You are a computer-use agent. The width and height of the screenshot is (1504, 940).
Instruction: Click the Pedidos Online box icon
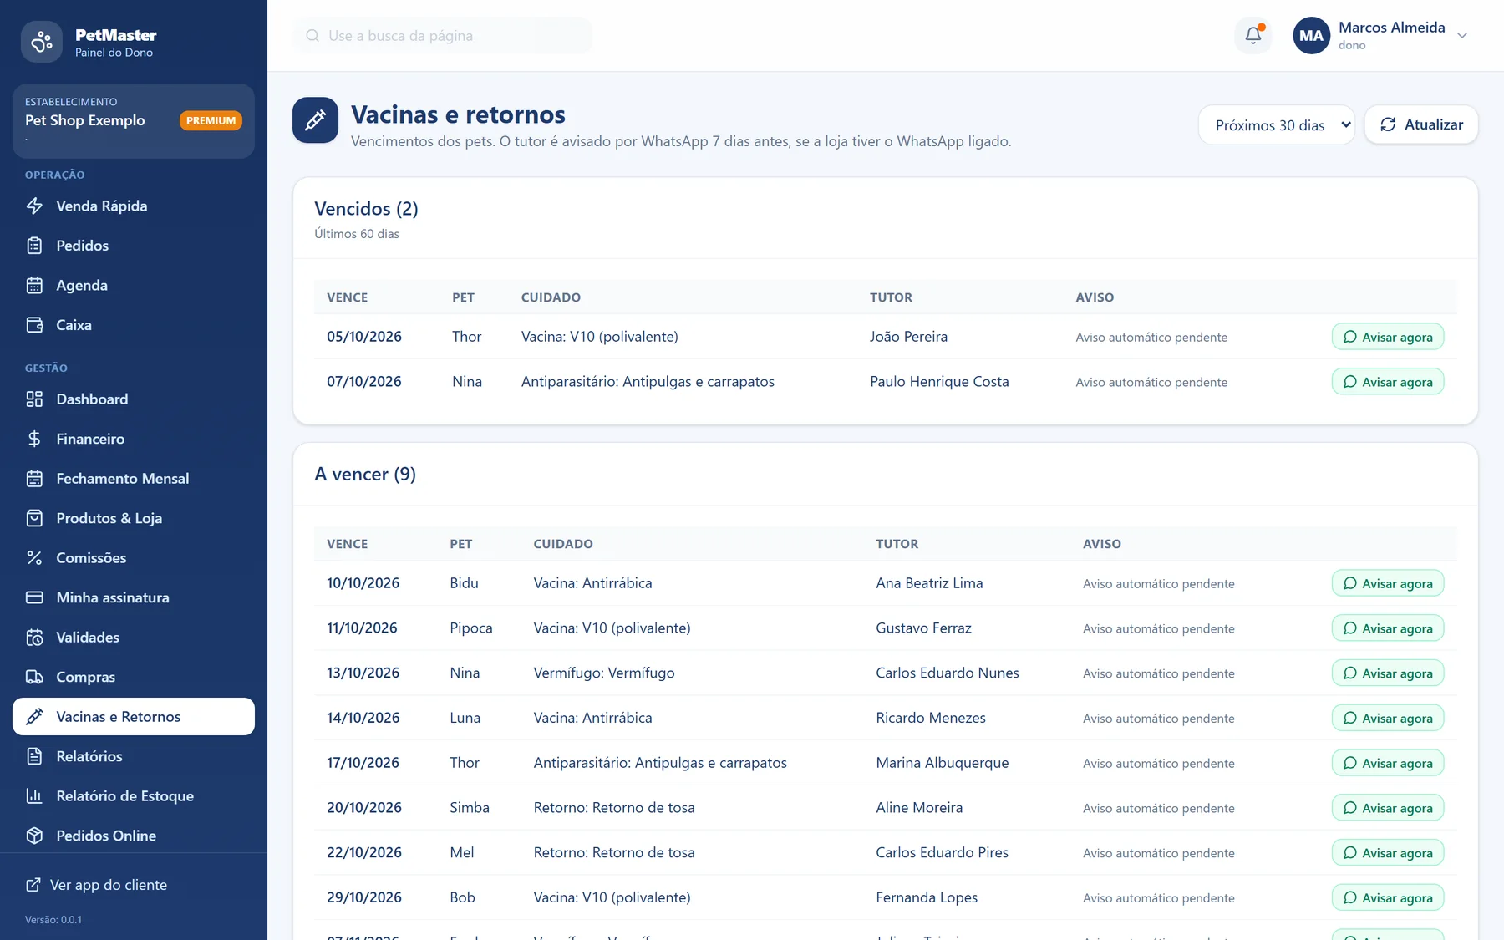point(34,836)
